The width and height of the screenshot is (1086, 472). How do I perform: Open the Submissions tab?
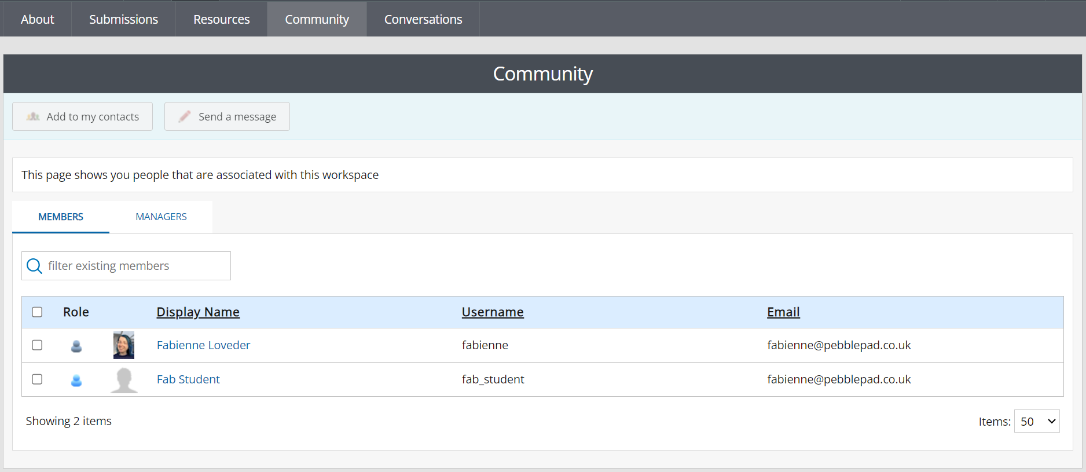(x=124, y=19)
